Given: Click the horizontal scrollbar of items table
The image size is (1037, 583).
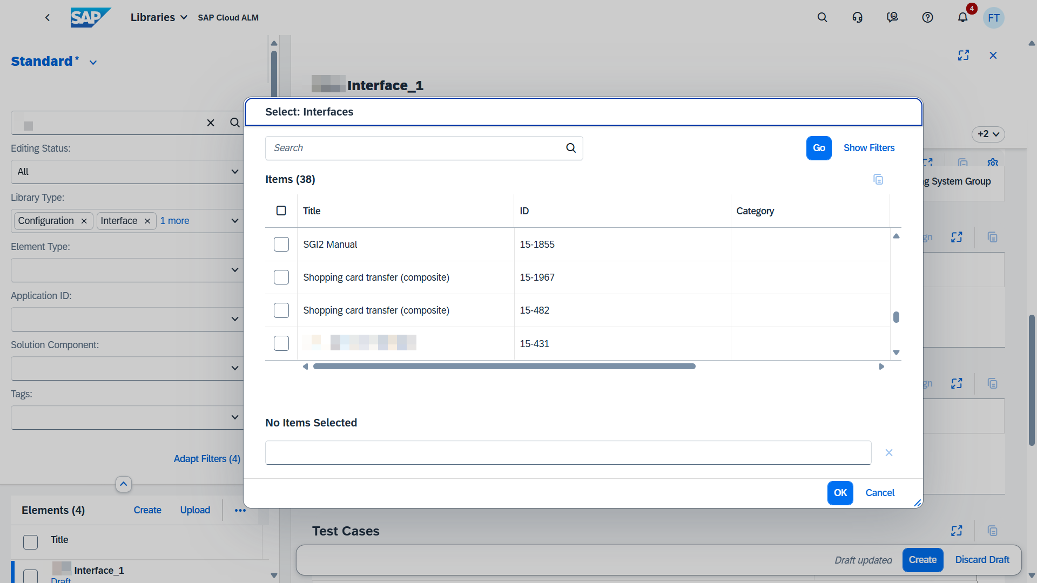Looking at the screenshot, I should point(504,367).
